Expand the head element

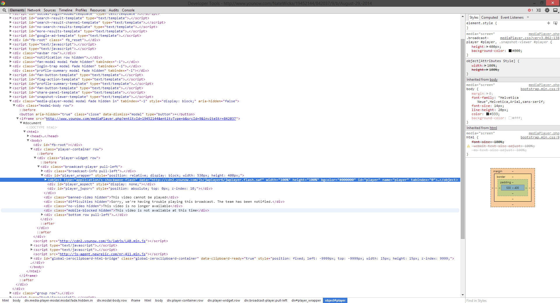28,136
